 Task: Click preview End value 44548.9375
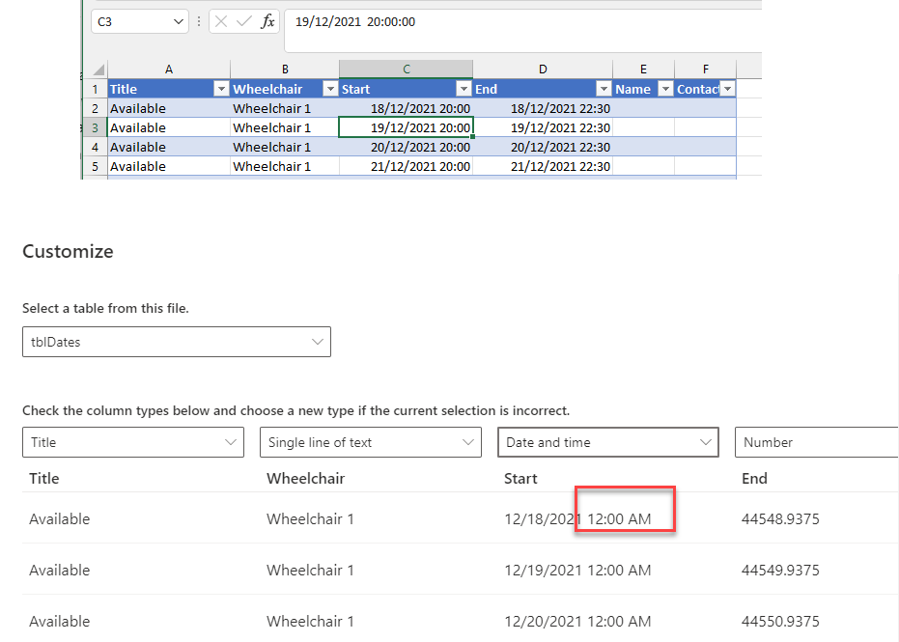coord(780,518)
